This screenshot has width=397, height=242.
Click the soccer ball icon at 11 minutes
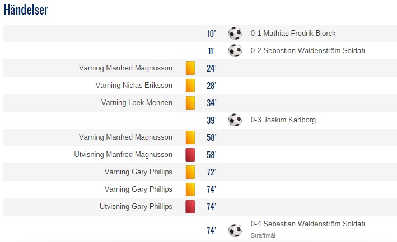pos(235,50)
